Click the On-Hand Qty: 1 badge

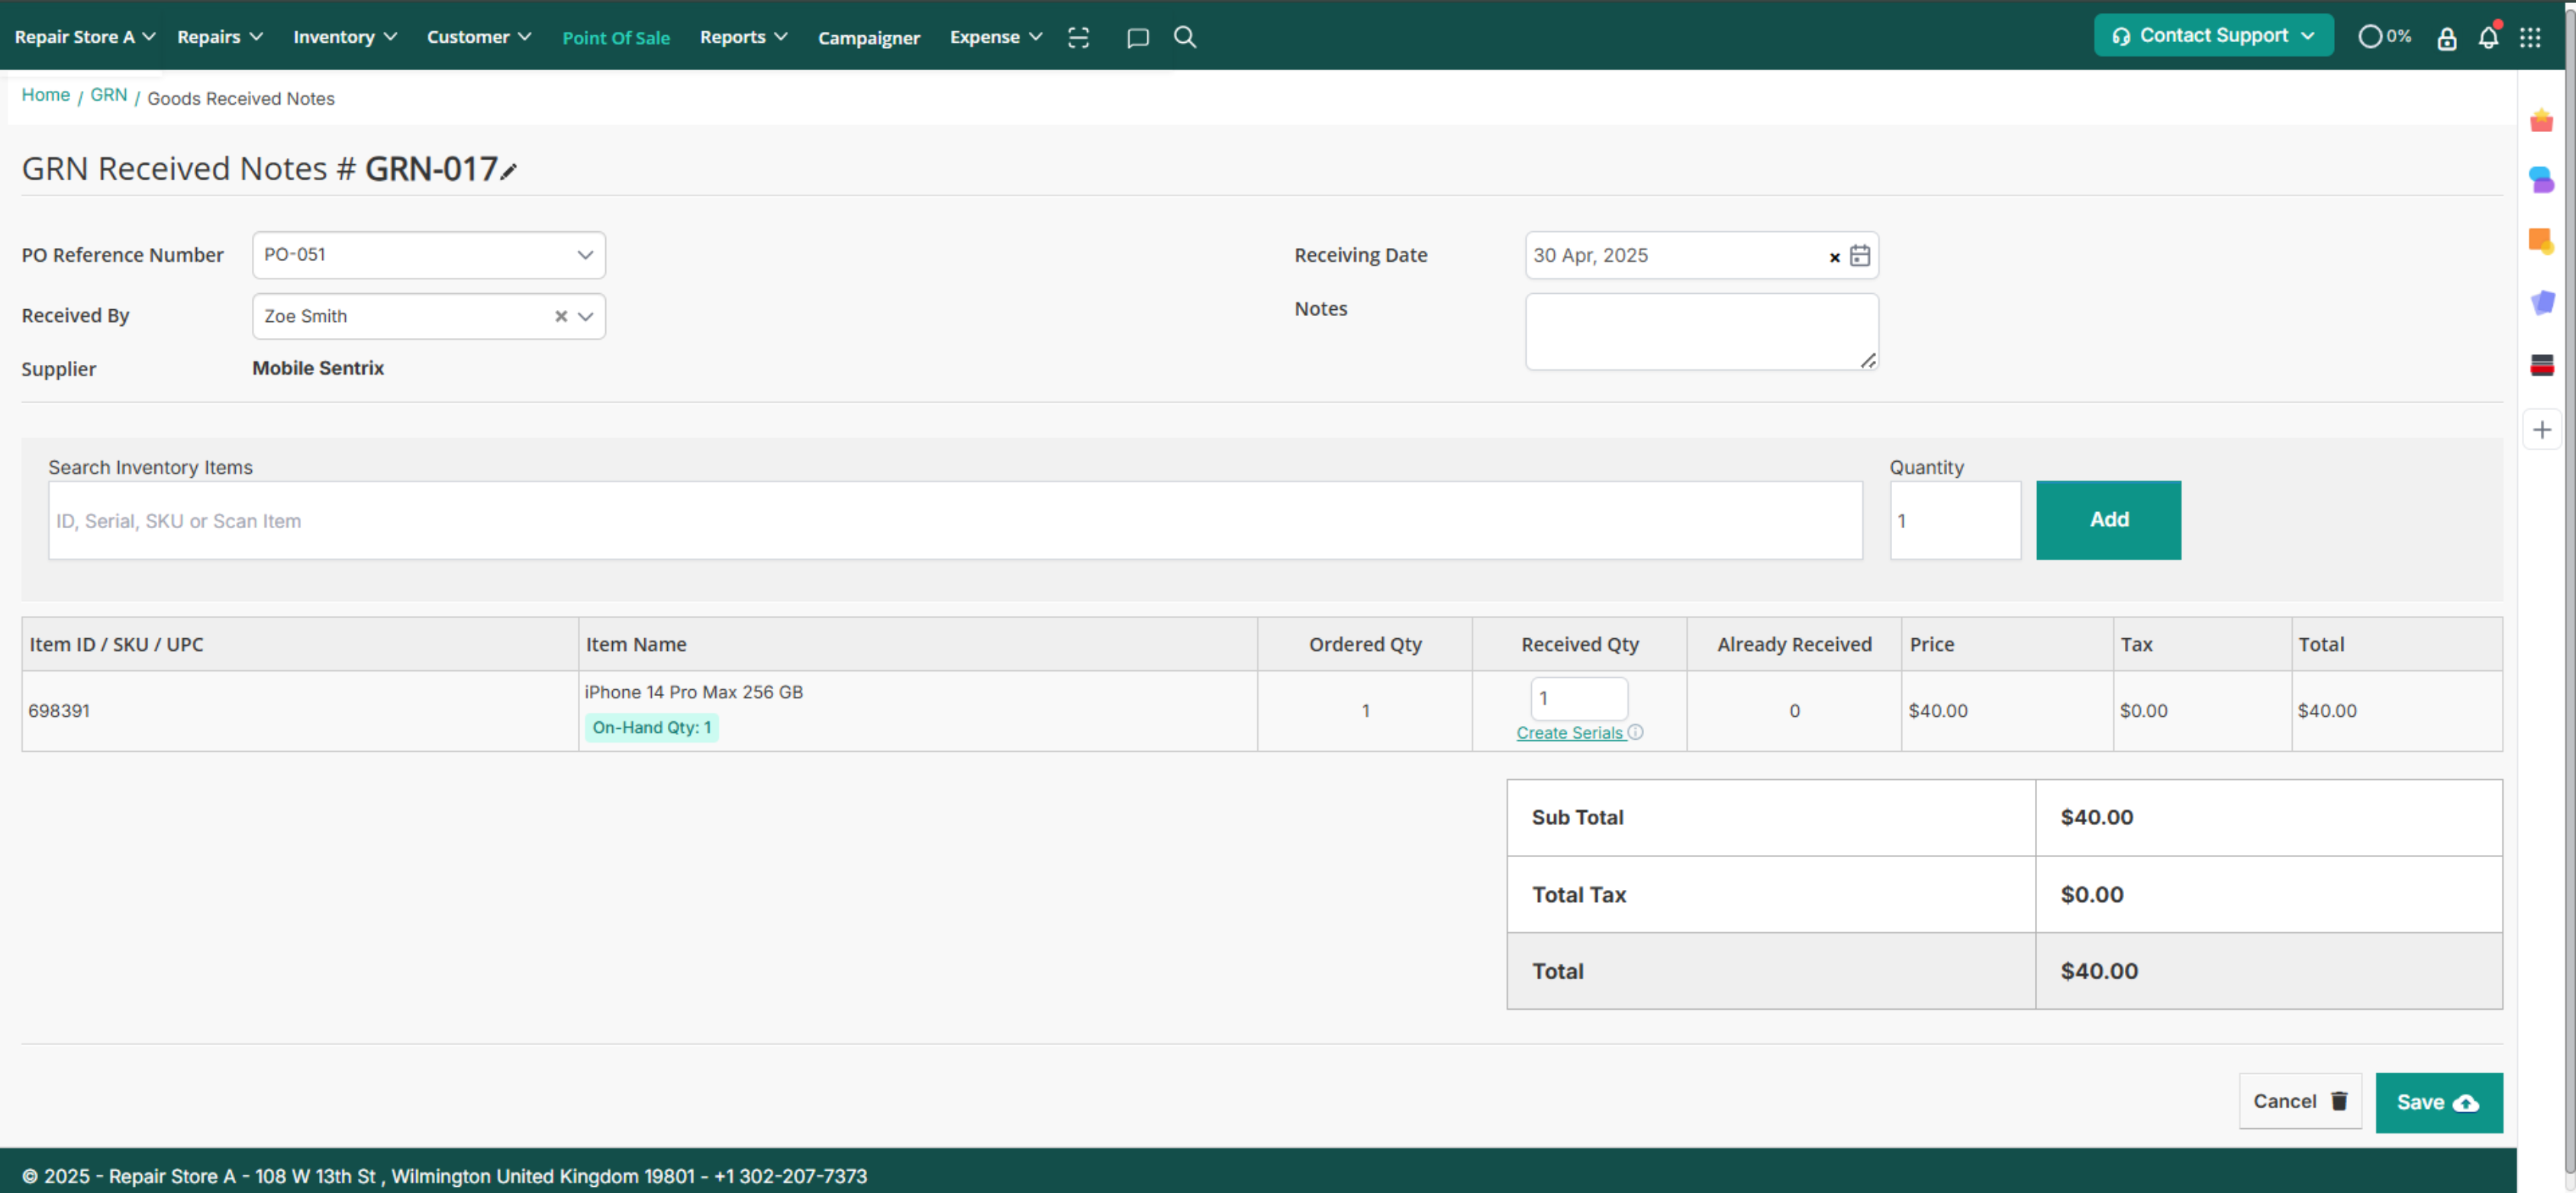(x=652, y=727)
